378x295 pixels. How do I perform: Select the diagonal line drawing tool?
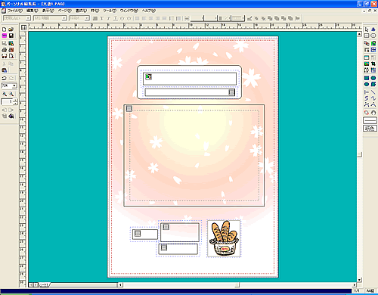pos(373,92)
